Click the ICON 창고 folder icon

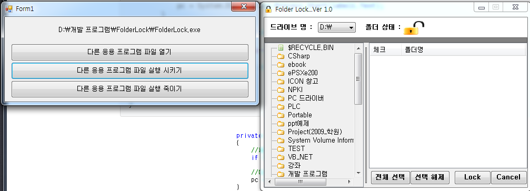tap(281, 82)
